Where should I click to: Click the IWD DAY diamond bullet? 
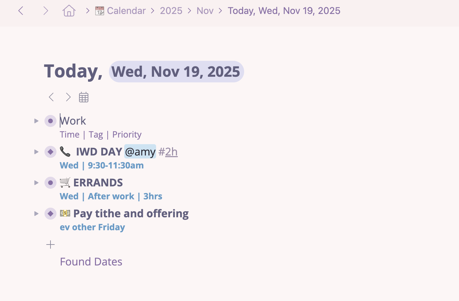[x=50, y=152]
